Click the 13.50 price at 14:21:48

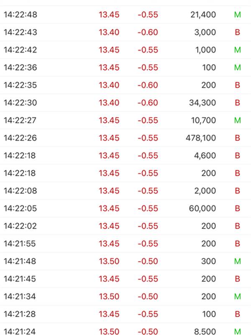coord(109,261)
